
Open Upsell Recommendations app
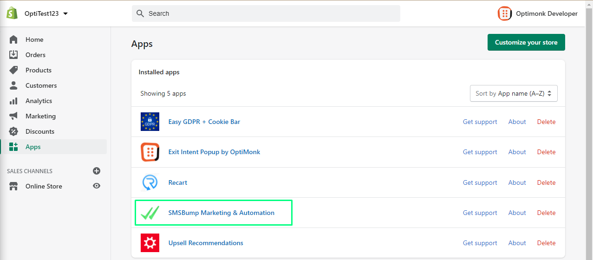click(x=206, y=243)
